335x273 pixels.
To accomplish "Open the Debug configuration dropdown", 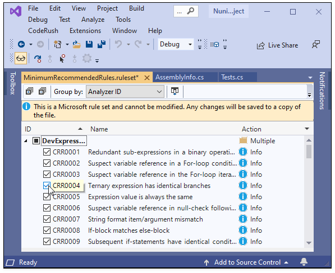I will click(x=176, y=44).
